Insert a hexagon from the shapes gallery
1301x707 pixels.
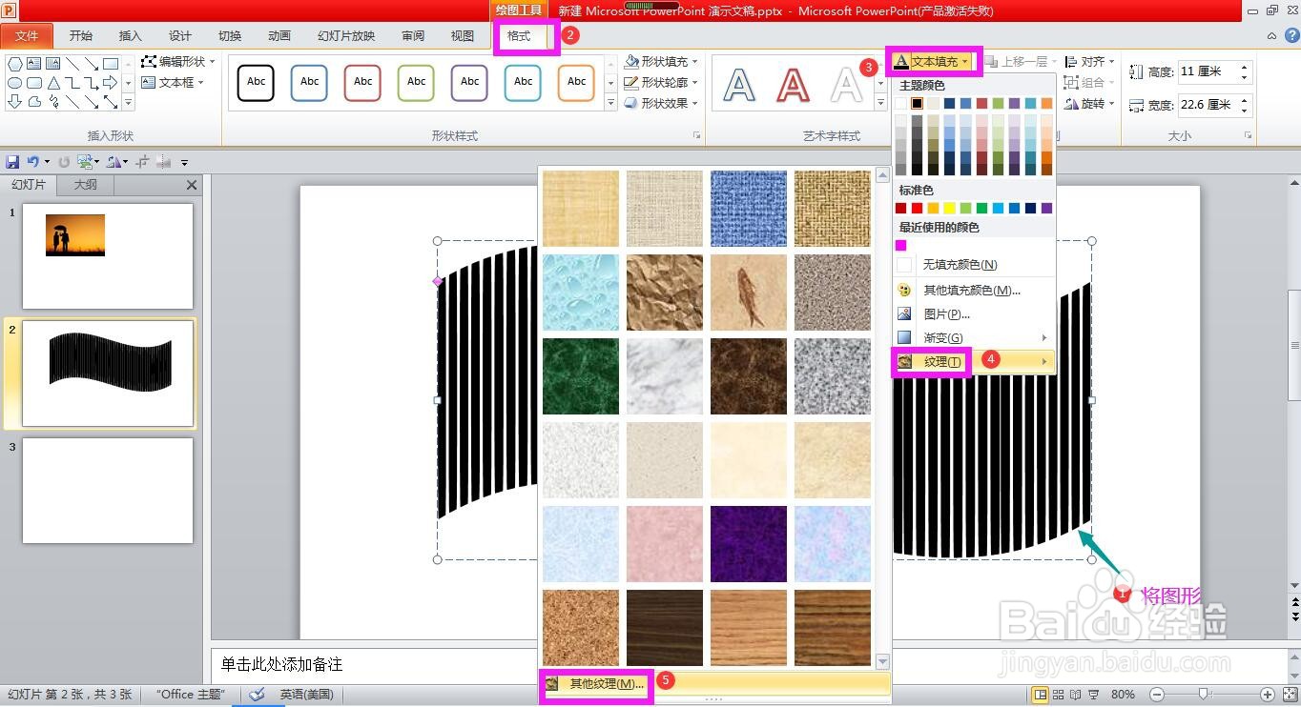(x=15, y=63)
